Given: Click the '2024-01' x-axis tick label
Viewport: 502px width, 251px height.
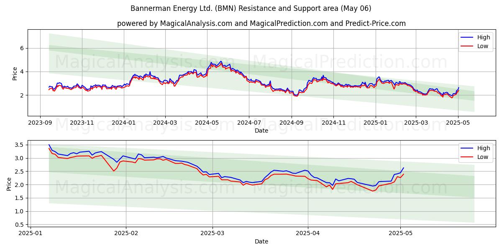Looking at the screenshot, I should [123, 123].
